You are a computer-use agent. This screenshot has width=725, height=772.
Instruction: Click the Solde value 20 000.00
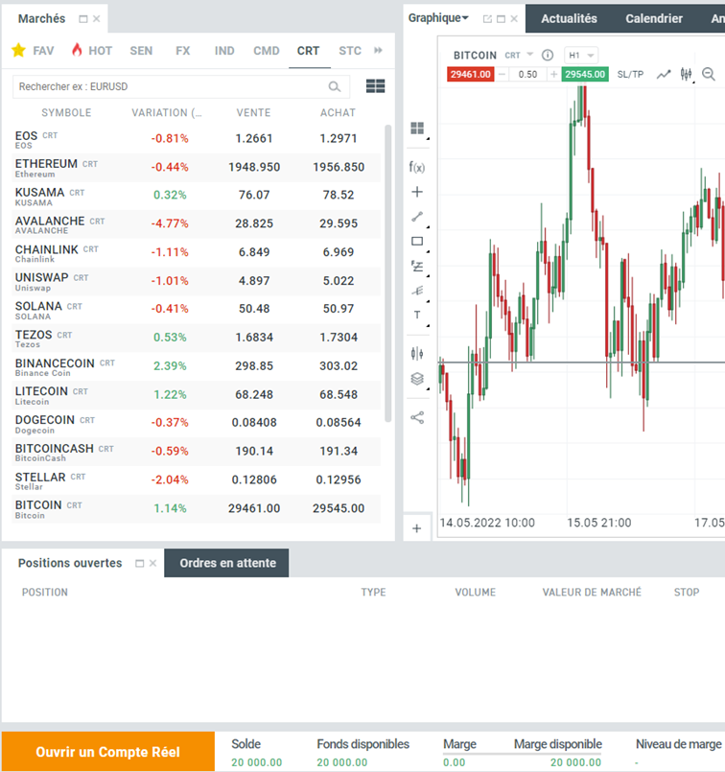point(256,762)
